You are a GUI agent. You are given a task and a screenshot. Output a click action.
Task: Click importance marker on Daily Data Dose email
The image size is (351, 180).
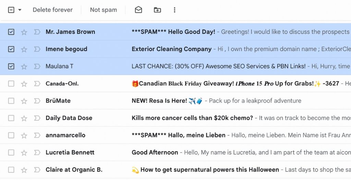(37, 118)
